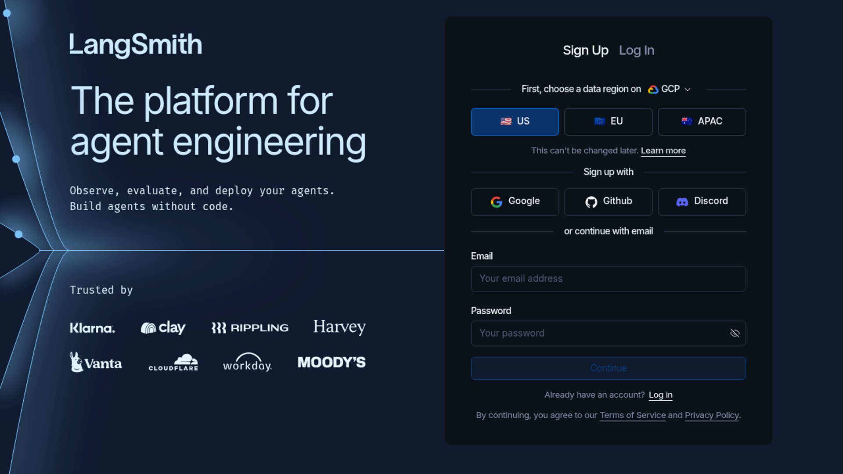The width and height of the screenshot is (843, 474).
Task: Click the Vanta logo
Action: coord(96,363)
